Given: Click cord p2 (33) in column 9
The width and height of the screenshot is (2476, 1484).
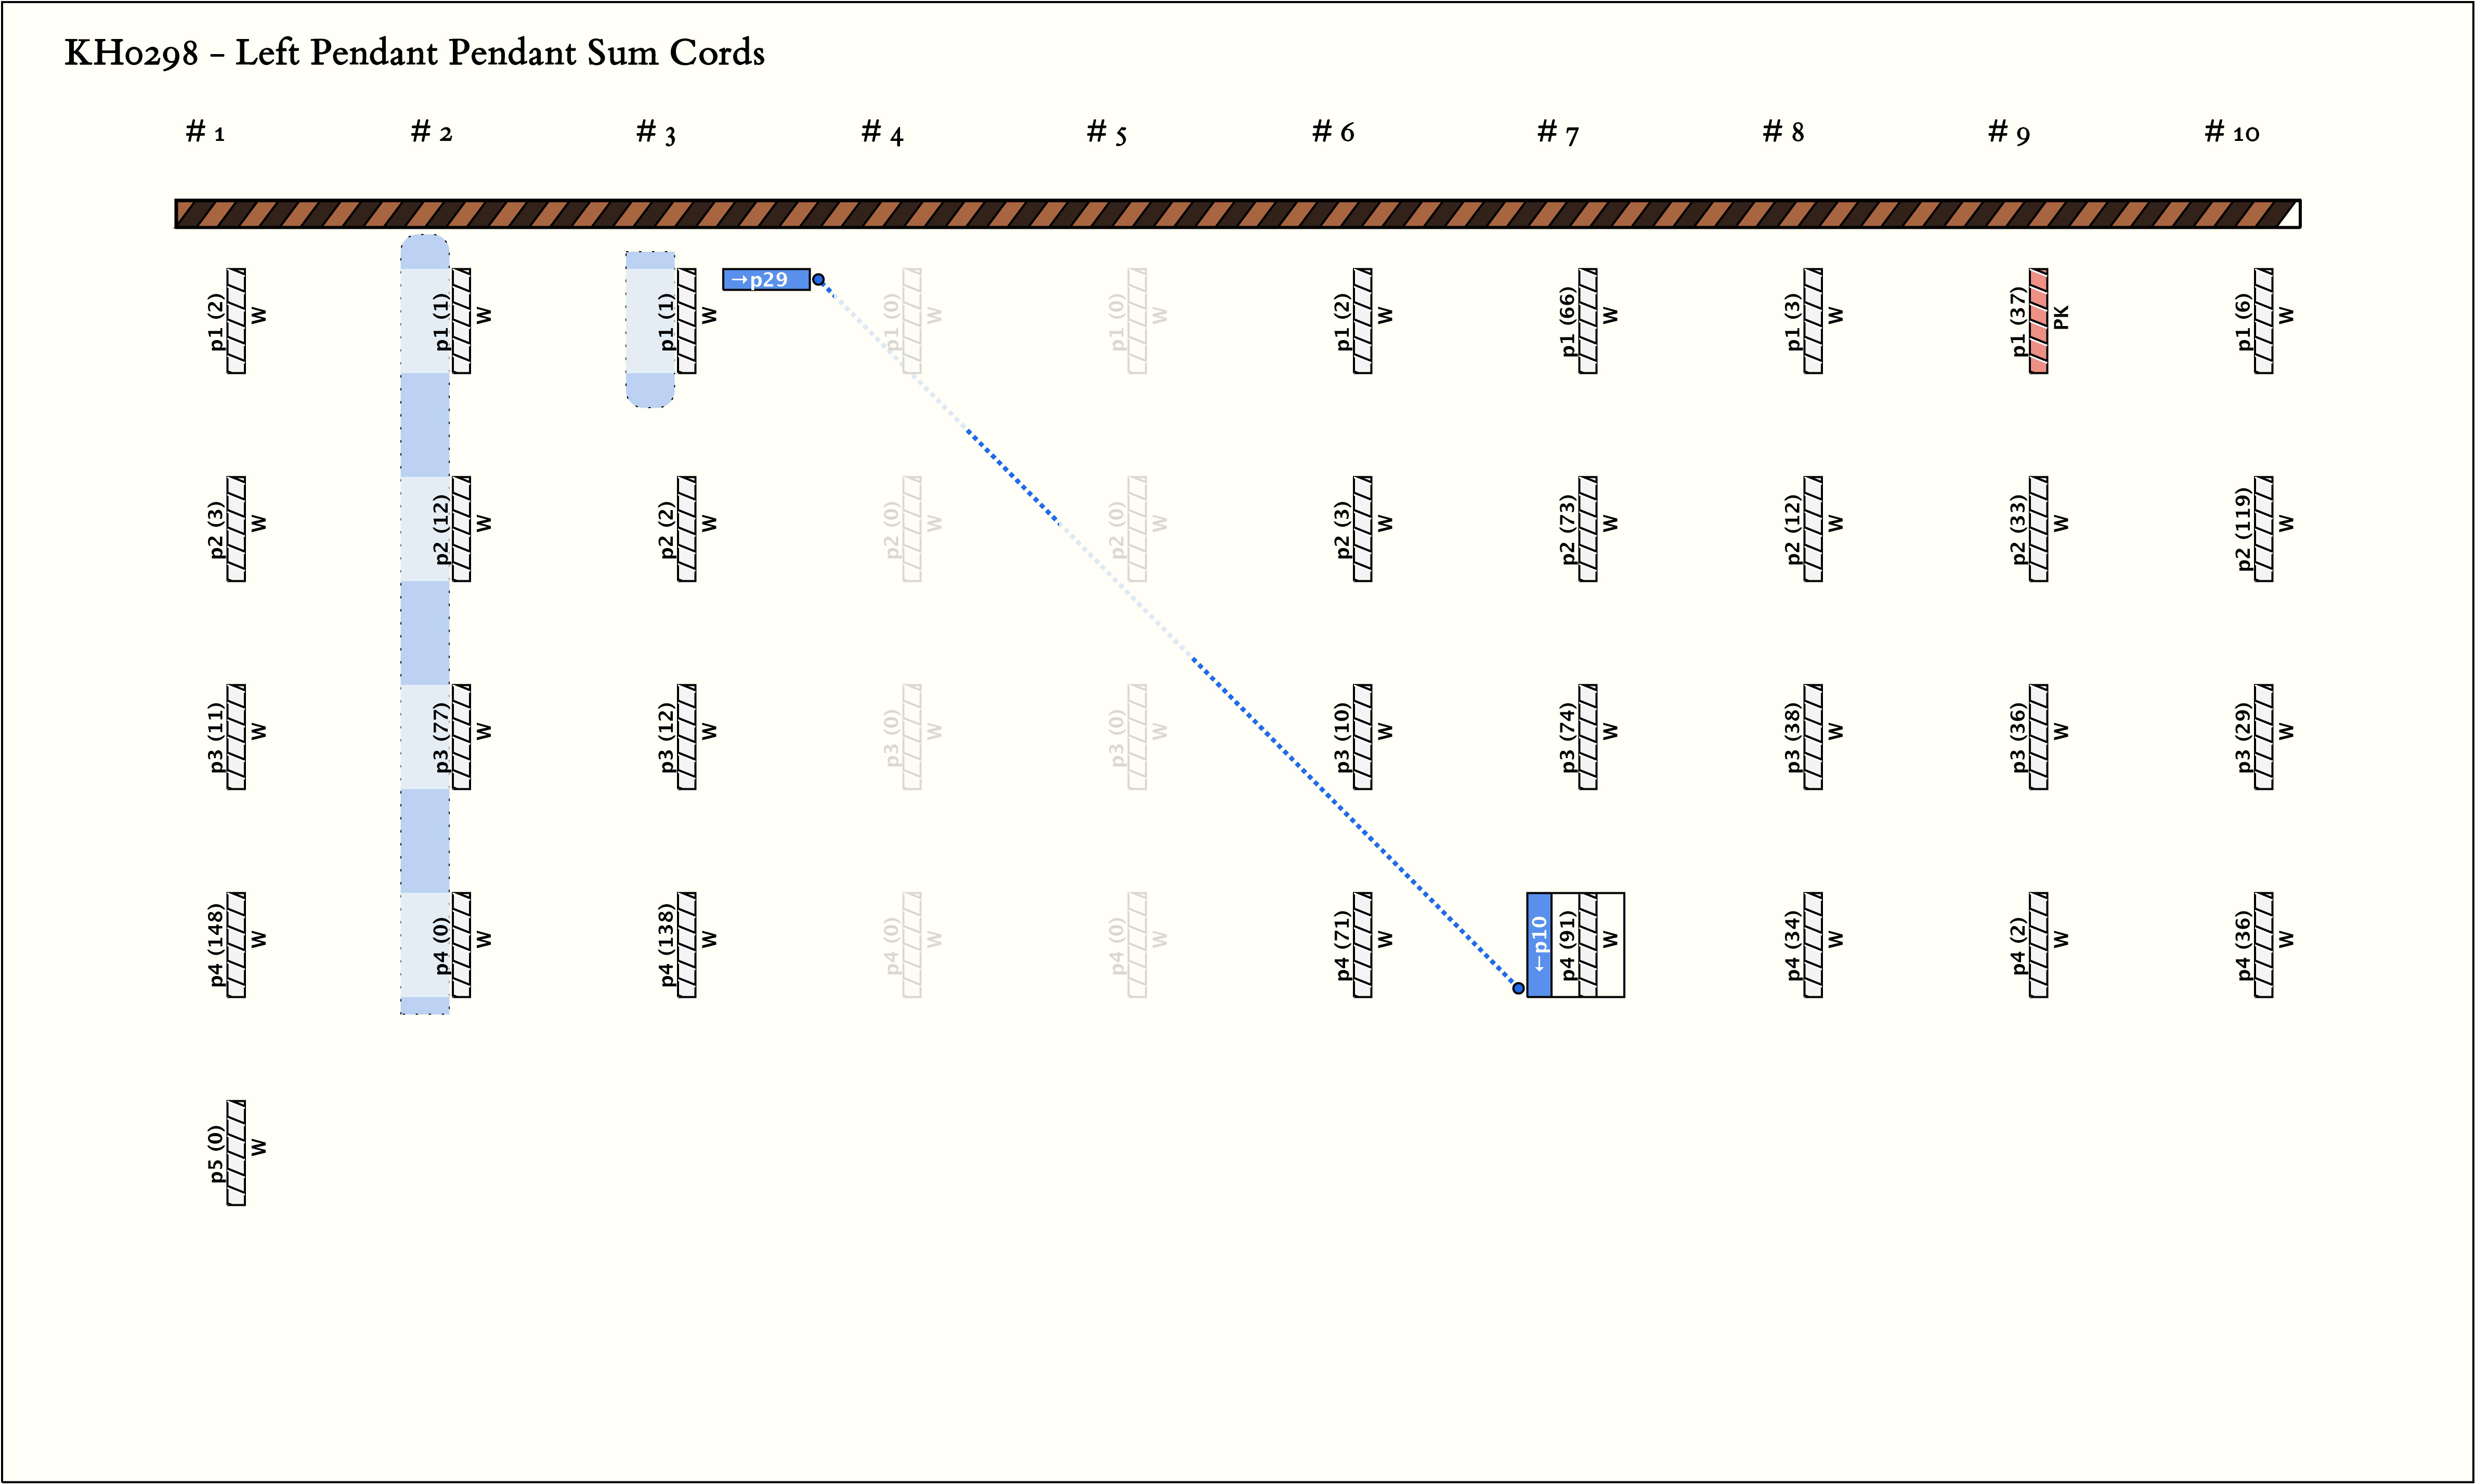Looking at the screenshot, I should (2038, 529).
